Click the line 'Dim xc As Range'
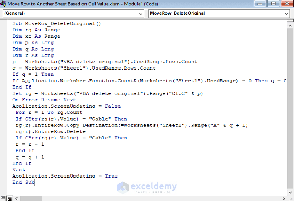The width and height of the screenshot is (294, 201). (36, 36)
